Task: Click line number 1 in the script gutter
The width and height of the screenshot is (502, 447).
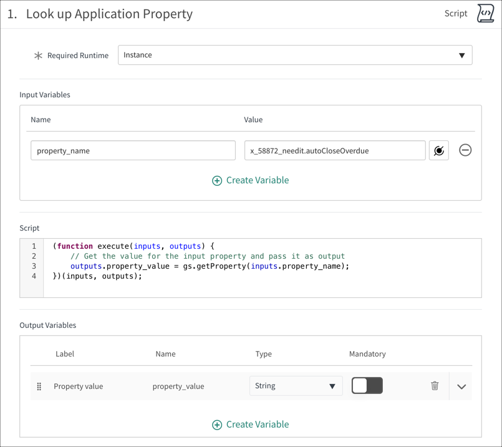Action: tap(34, 246)
